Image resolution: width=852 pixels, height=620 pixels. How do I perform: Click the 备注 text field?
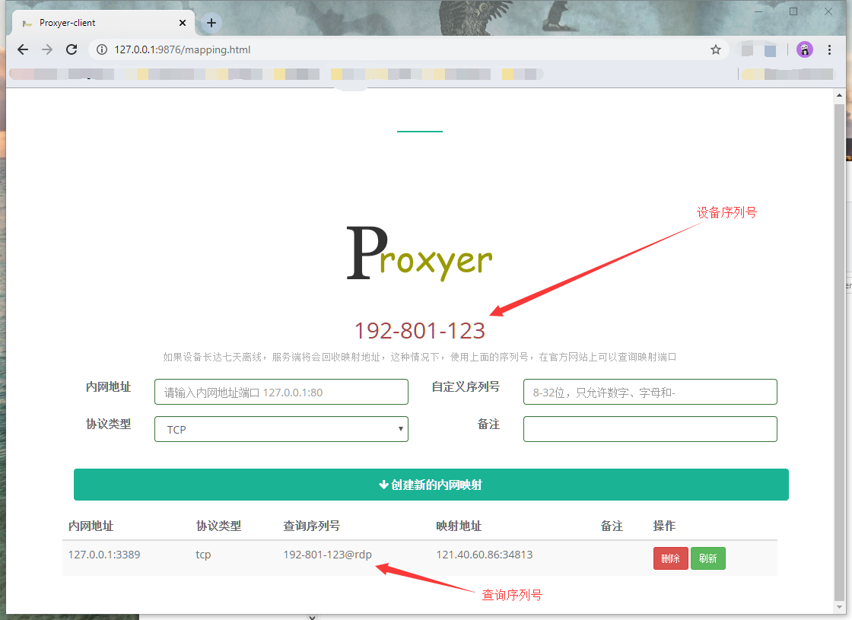tap(650, 429)
